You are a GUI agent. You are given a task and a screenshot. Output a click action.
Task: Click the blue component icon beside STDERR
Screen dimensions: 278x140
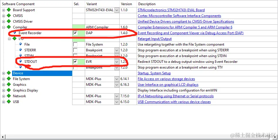(x=21, y=50)
